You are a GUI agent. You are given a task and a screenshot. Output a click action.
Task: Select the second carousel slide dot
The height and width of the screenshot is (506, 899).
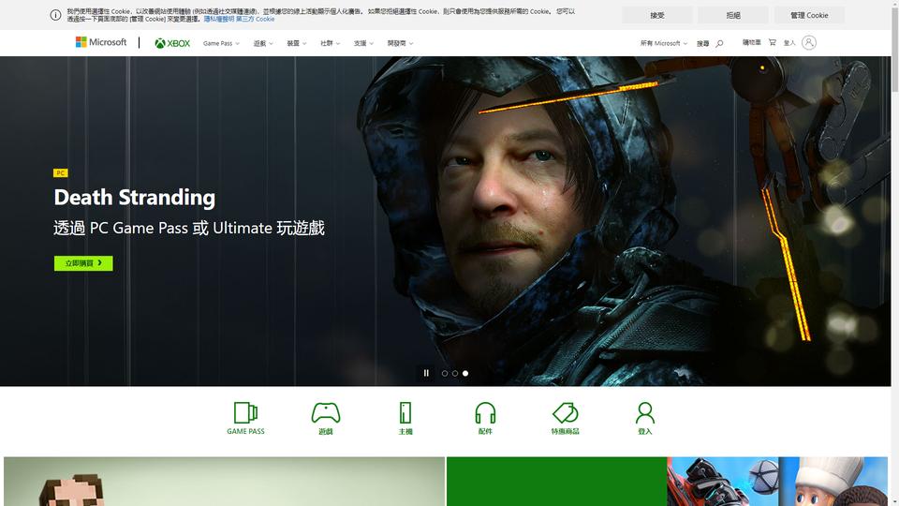455,373
